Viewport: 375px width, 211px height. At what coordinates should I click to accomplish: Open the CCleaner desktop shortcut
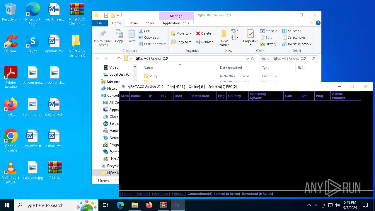(x=11, y=44)
